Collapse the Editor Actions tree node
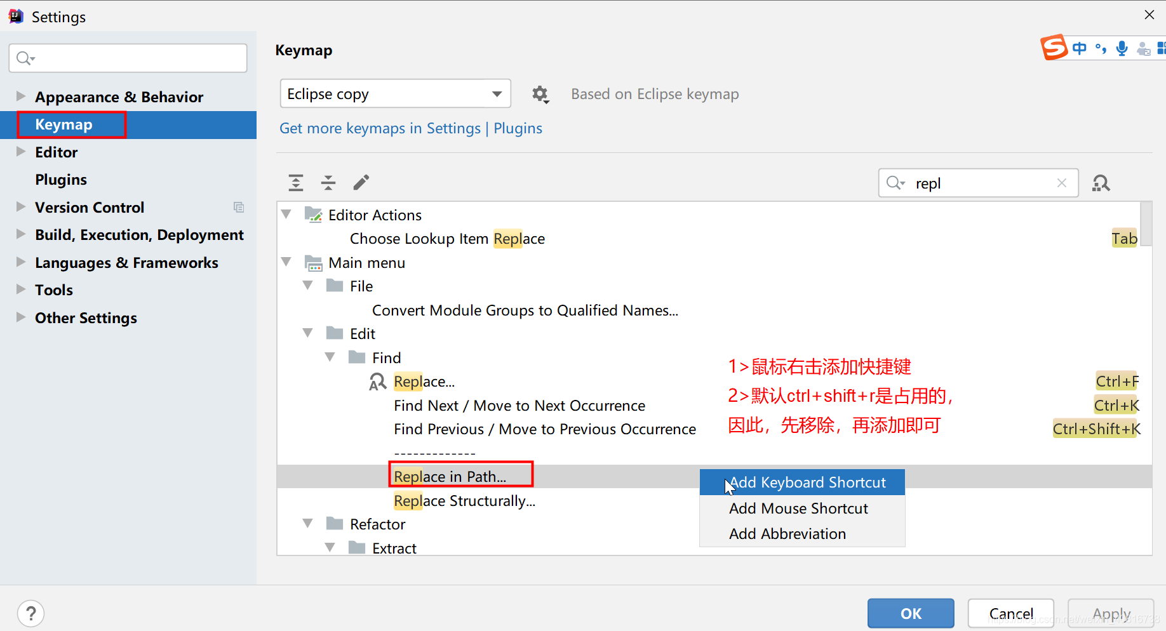1166x631 pixels. pos(286,215)
